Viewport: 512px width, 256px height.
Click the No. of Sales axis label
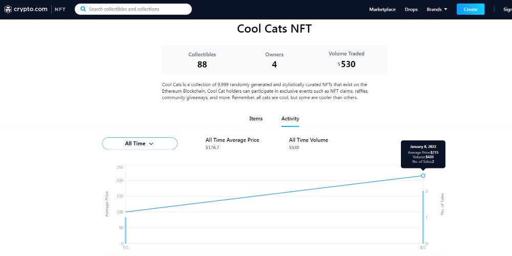pyautogui.click(x=443, y=204)
